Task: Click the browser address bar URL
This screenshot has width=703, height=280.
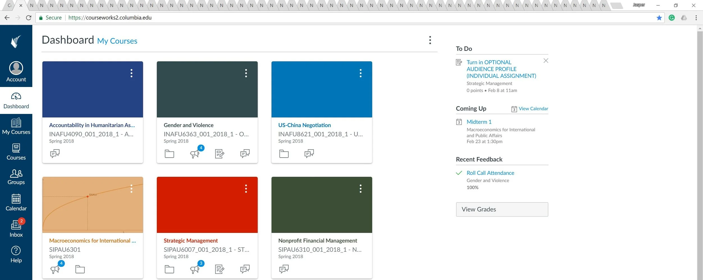Action: (x=110, y=18)
